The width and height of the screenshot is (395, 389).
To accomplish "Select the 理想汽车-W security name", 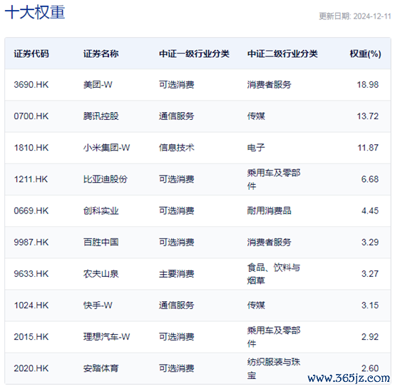I will coord(106,337).
